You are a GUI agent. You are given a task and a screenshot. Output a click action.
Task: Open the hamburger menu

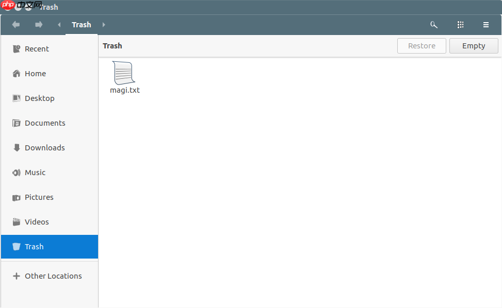[x=485, y=25]
